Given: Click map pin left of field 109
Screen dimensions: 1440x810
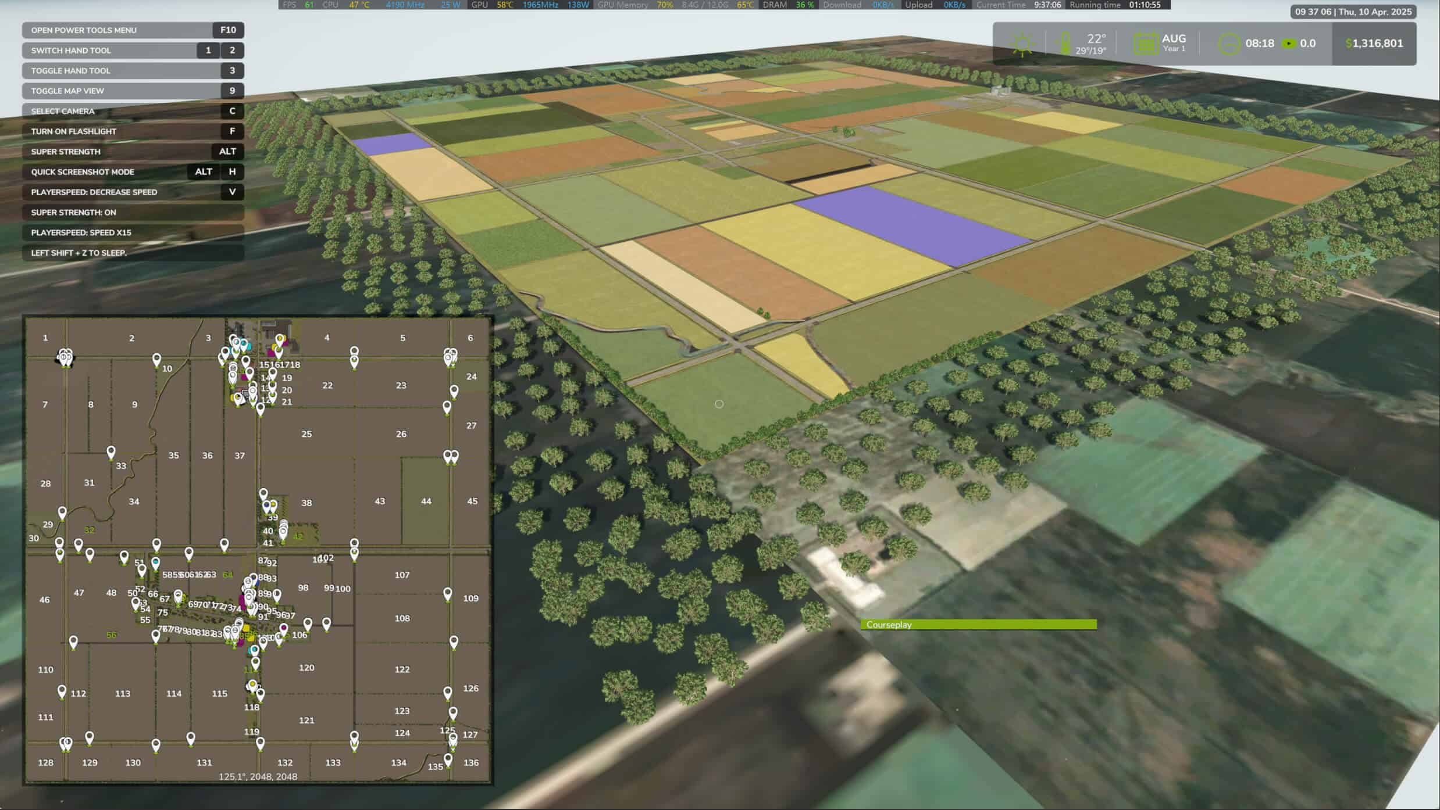Looking at the screenshot, I should (x=447, y=593).
